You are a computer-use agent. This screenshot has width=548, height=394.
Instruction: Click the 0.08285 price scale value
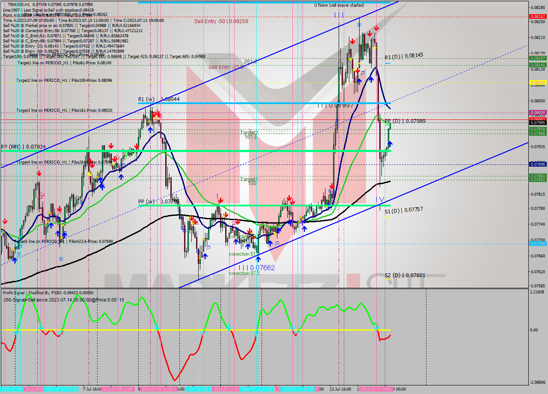click(537, 7)
